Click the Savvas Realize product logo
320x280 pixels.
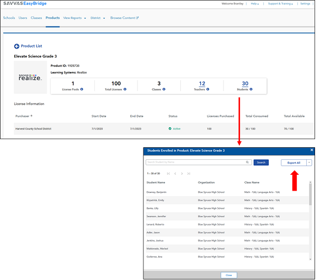click(30, 77)
